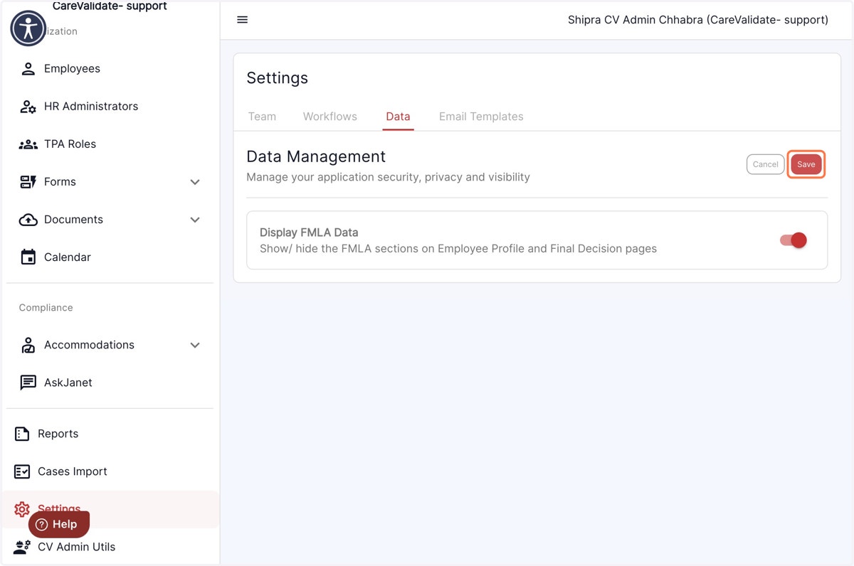Click the CV Admin Utils icon
Screen dimensions: 854x566
tap(22, 547)
